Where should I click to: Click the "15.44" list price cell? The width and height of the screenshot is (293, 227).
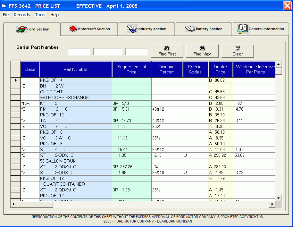(x=132, y=150)
